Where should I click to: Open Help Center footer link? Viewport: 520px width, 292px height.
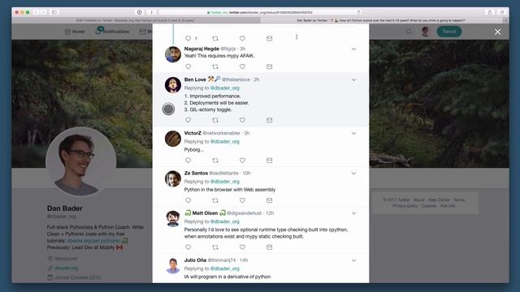pos(439,200)
